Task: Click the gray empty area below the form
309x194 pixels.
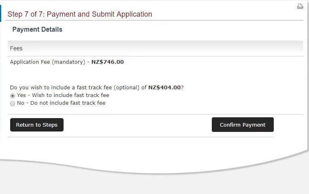Action: [x=154, y=183]
